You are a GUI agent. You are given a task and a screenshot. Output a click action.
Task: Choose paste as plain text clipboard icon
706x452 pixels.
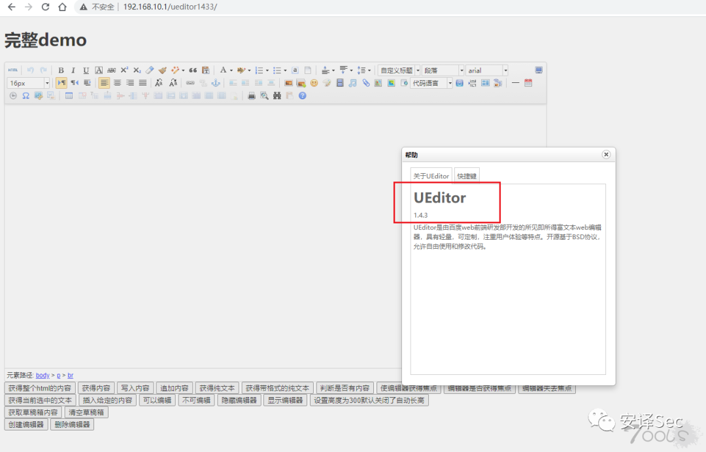click(x=206, y=70)
